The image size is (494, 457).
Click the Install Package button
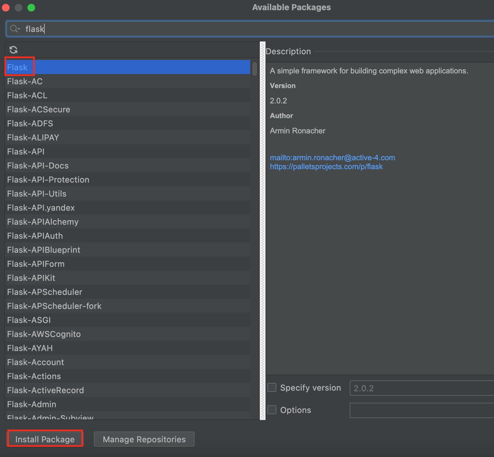point(45,439)
